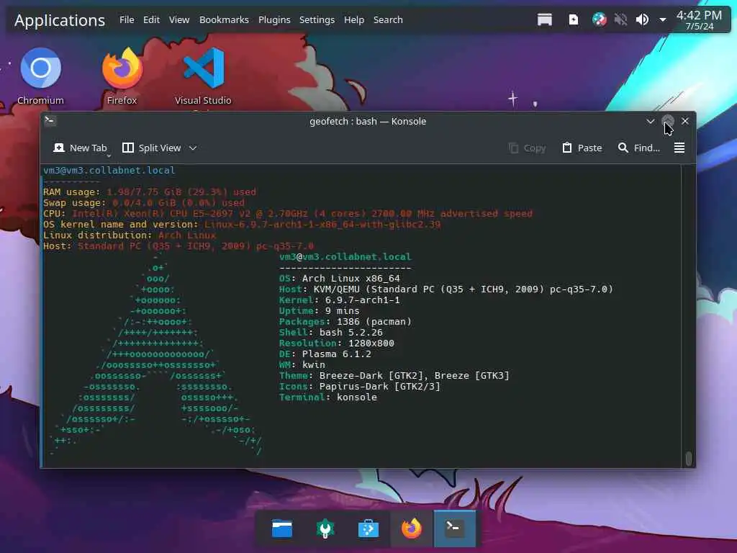Screen dimensions: 737x553
Task: Click Search in the top menu bar
Action: [388, 19]
